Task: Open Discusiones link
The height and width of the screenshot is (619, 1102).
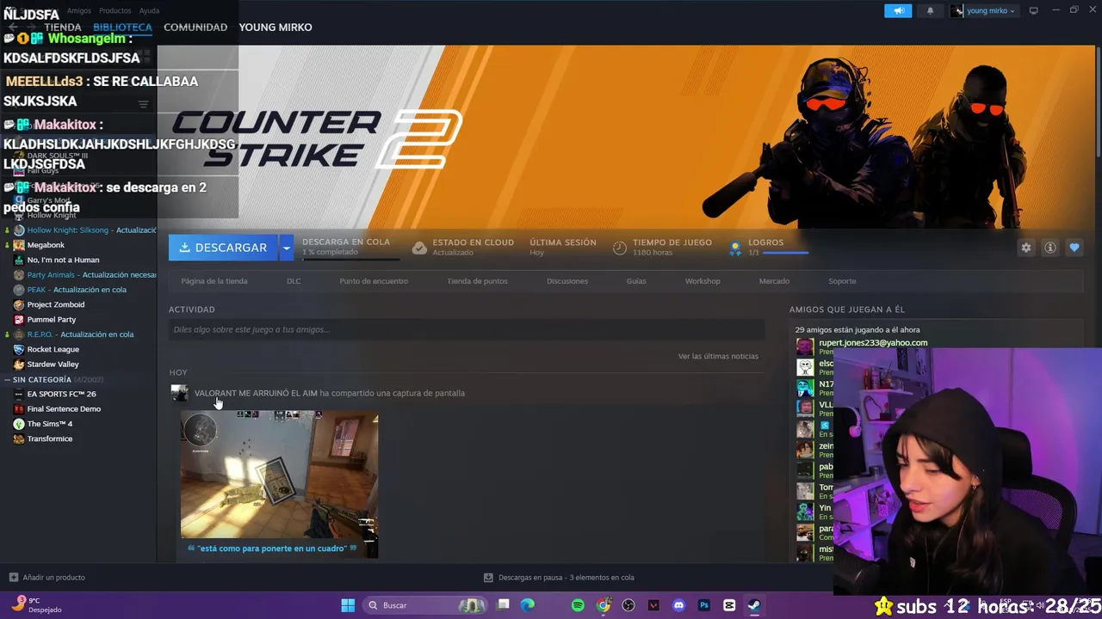Action: (x=567, y=281)
